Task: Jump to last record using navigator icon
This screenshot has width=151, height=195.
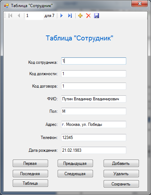Action: pos(70,16)
